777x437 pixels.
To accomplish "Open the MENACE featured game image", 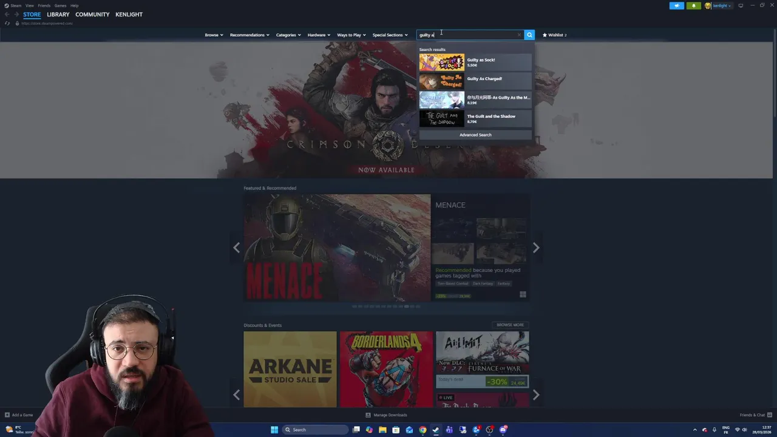I will point(337,248).
